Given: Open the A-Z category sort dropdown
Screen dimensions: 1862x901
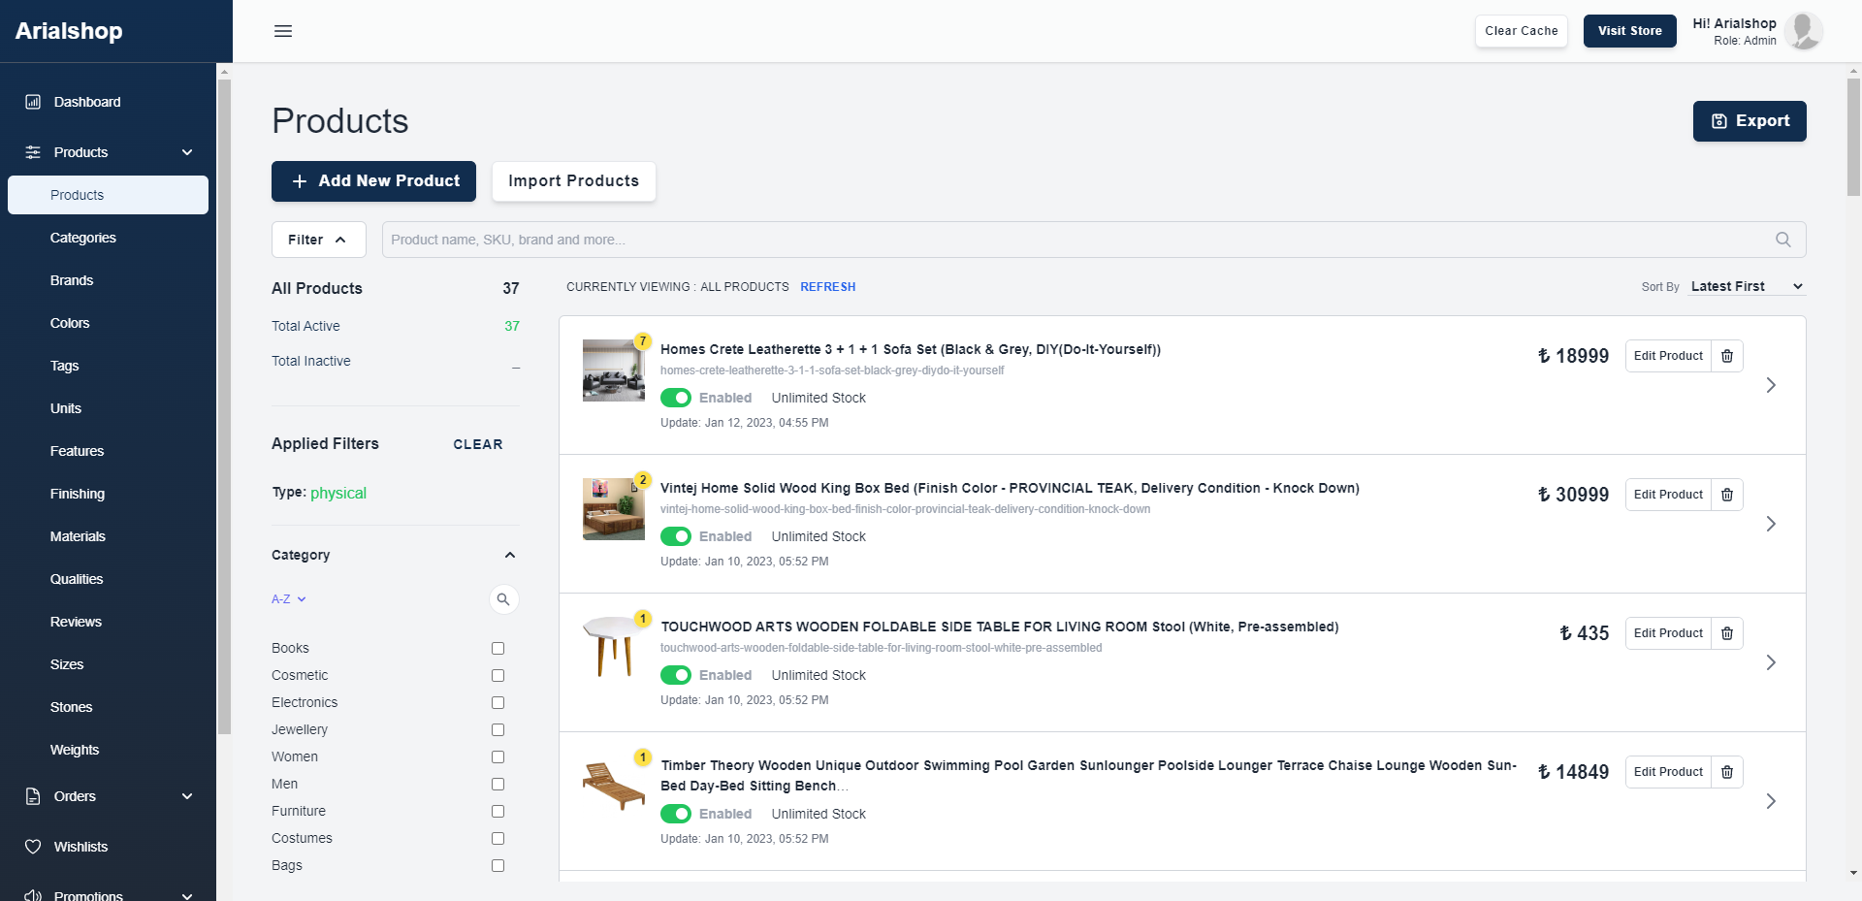Looking at the screenshot, I should click(x=289, y=599).
